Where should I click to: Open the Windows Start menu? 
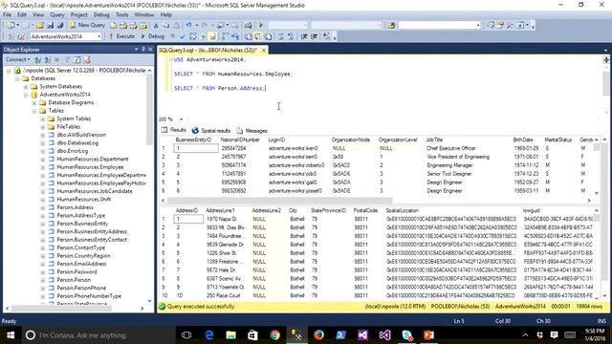coord(11,335)
